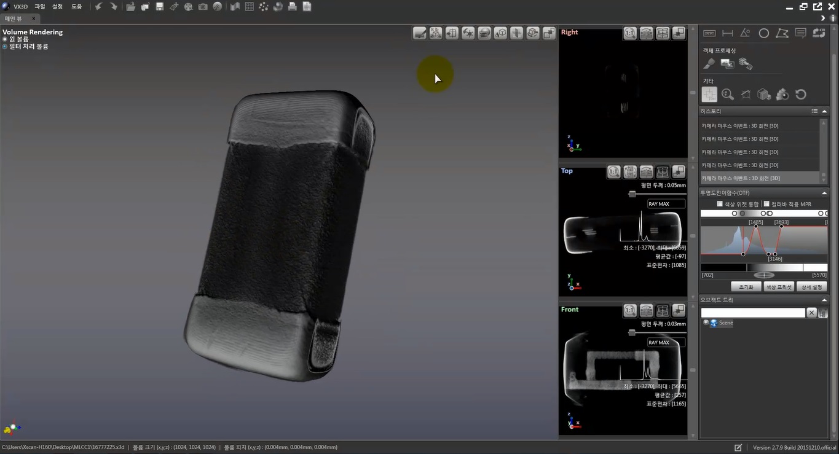839x454 pixels.
Task: Click the 상세 설정 button
Action: (x=812, y=287)
